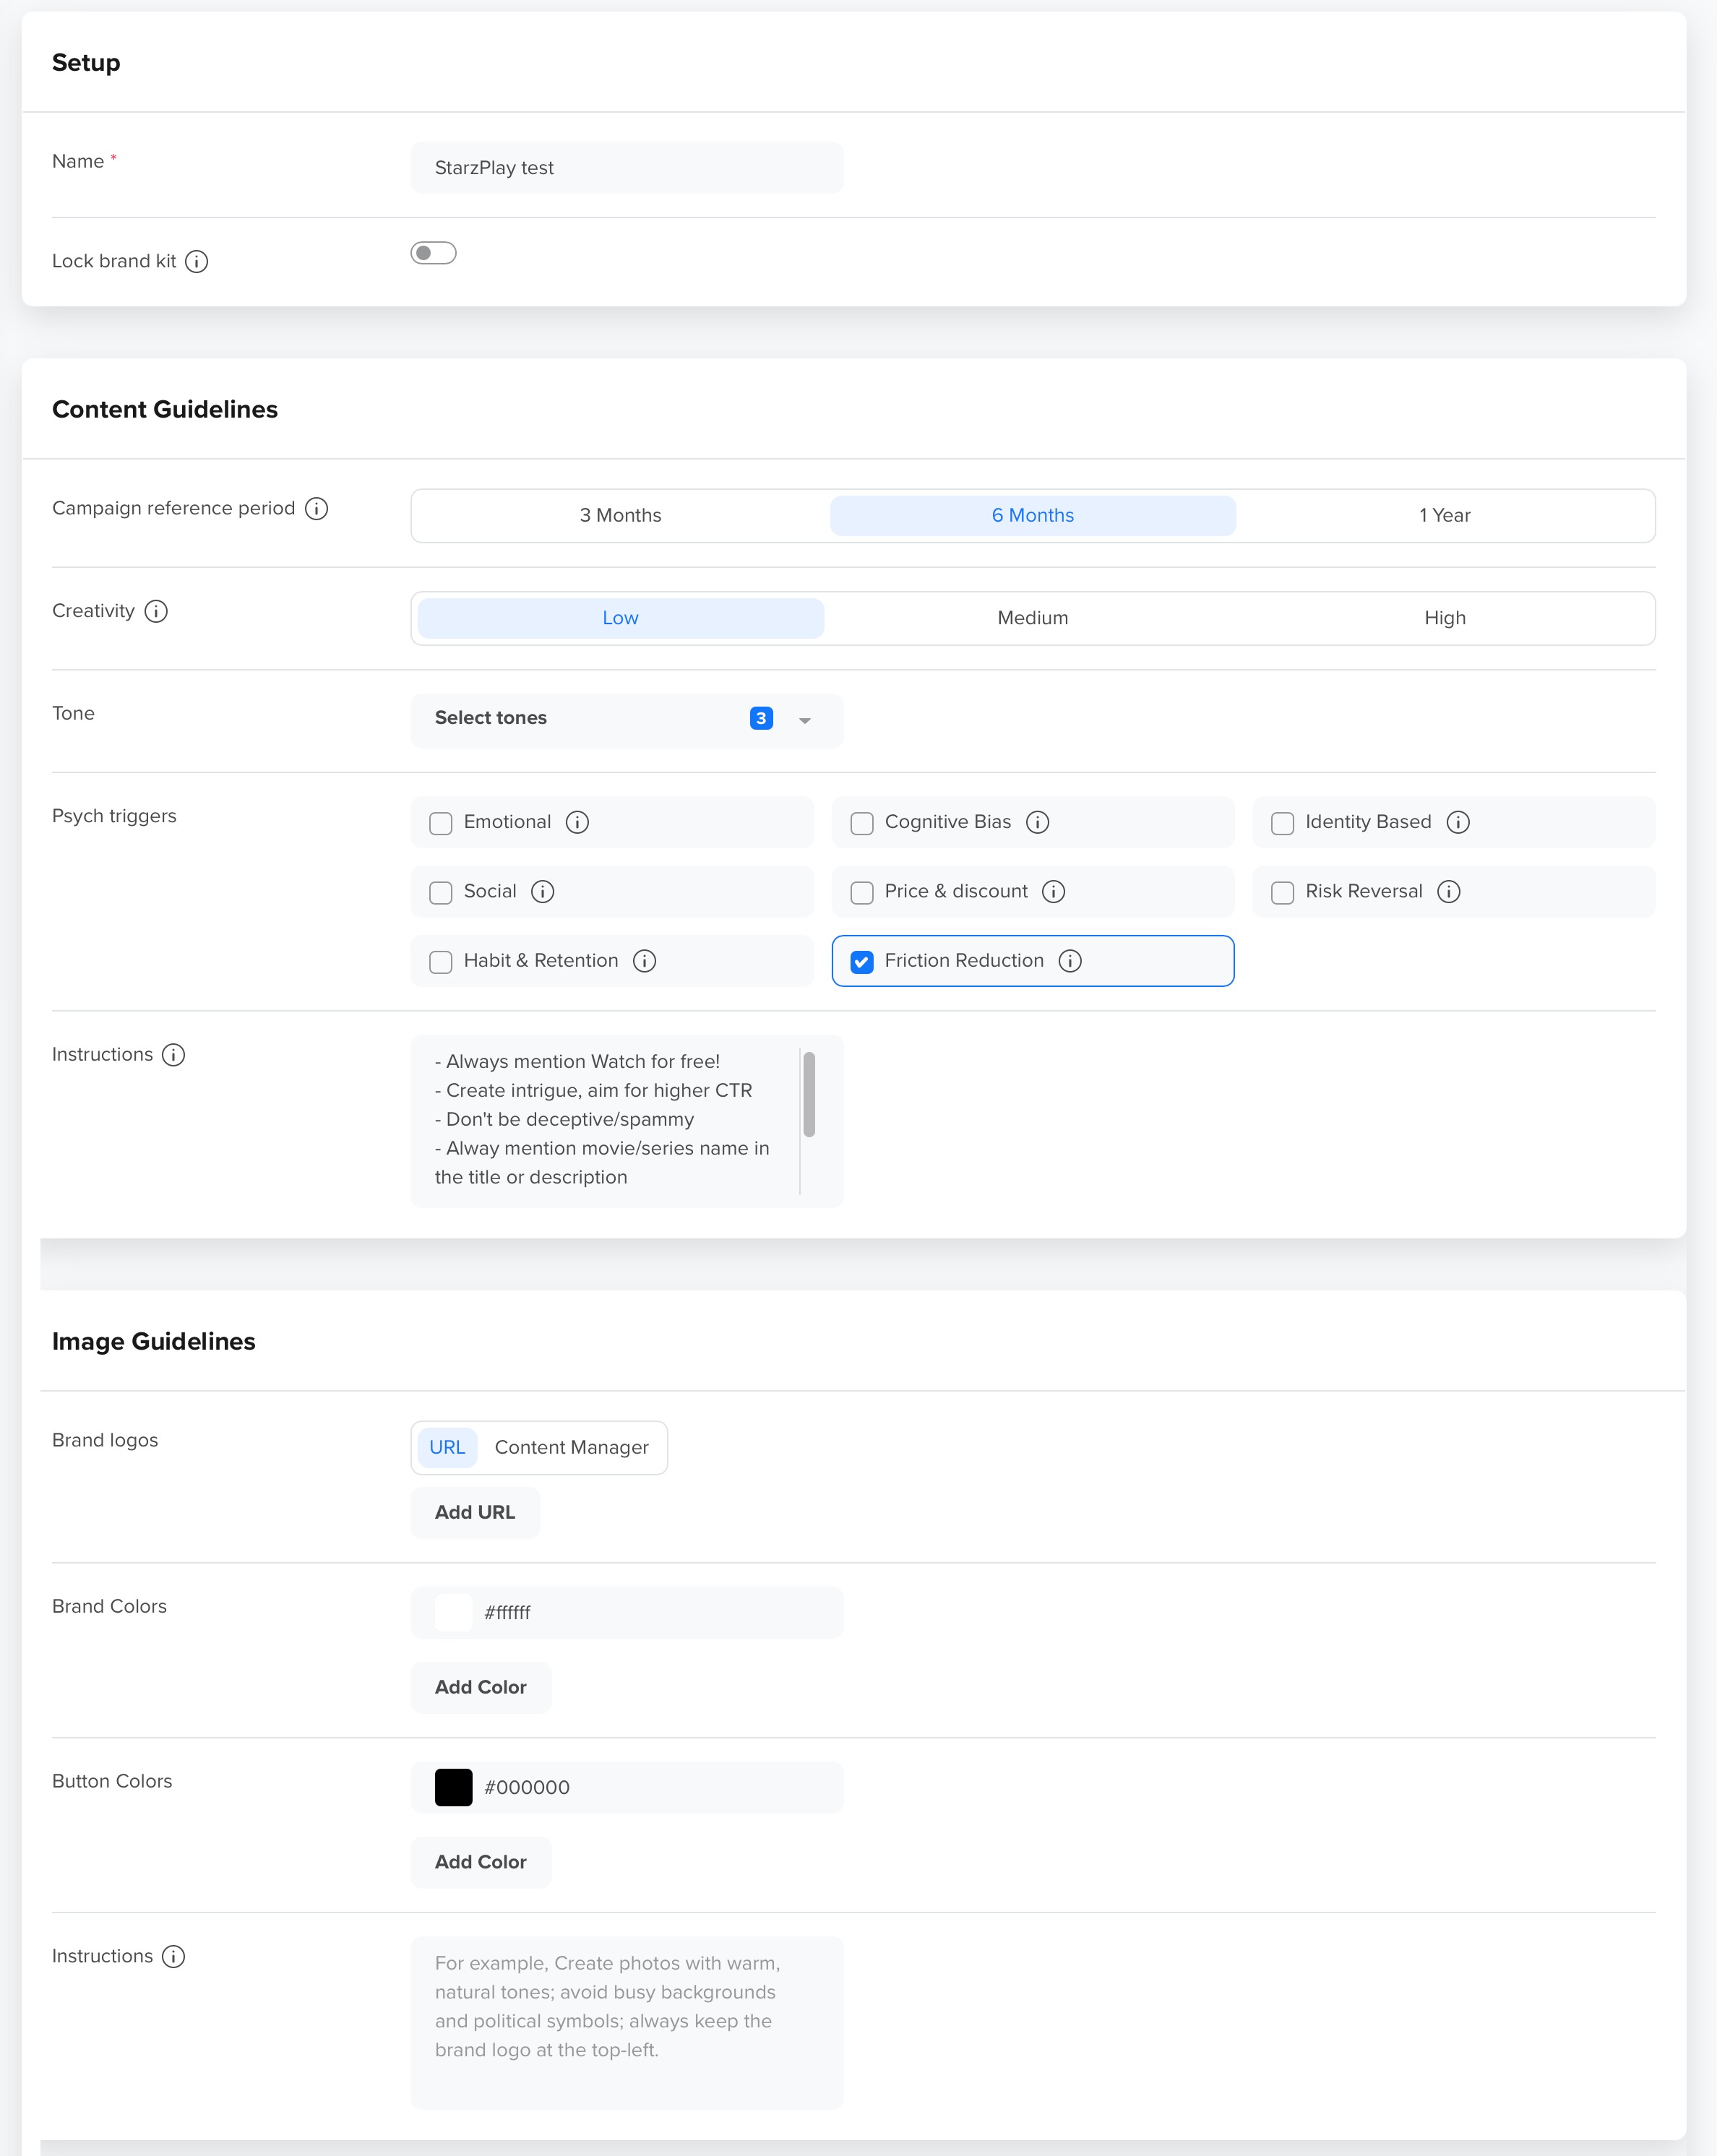Viewport: 1717px width, 2156px height.
Task: Click the Name field StarzPlay test
Action: tap(627, 168)
